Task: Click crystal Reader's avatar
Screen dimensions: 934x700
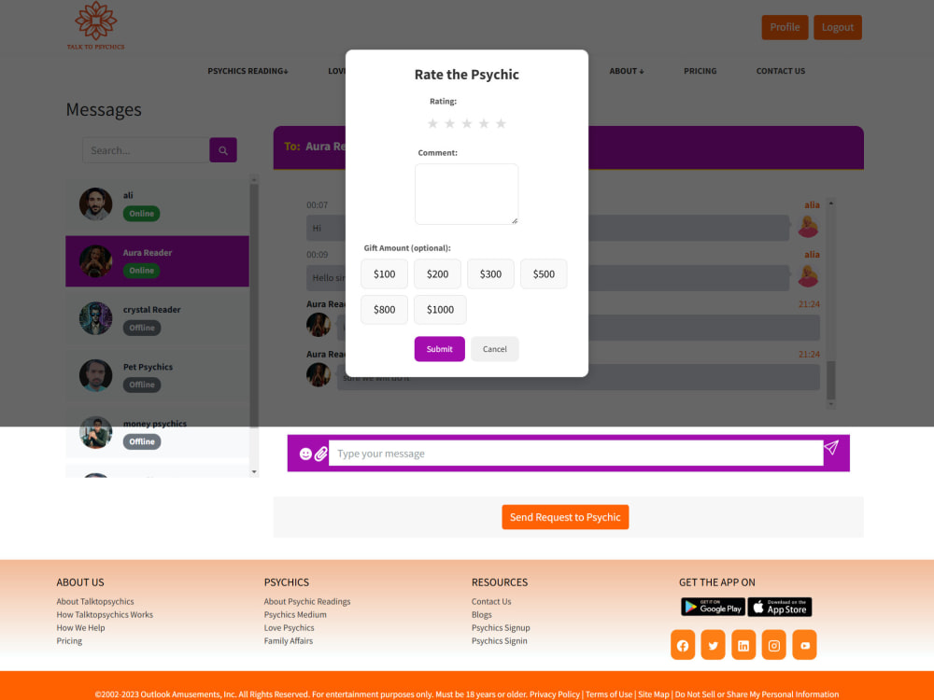Action: pos(96,318)
